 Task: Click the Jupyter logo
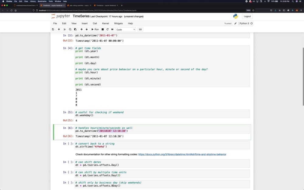(x=61, y=16)
